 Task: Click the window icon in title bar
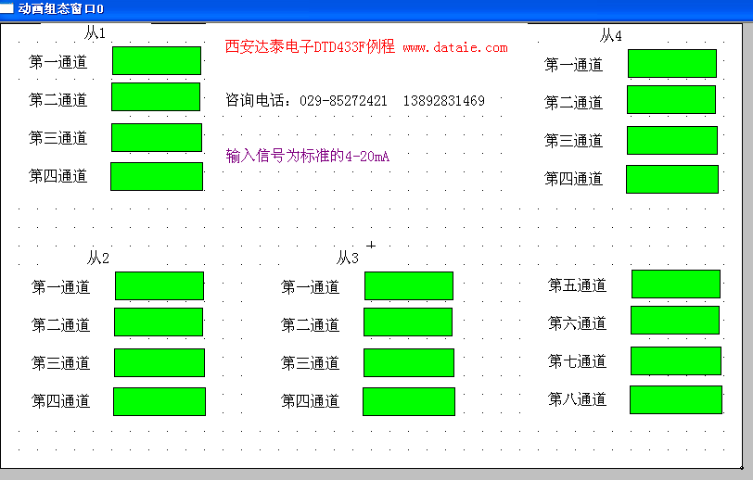pyautogui.click(x=6, y=7)
